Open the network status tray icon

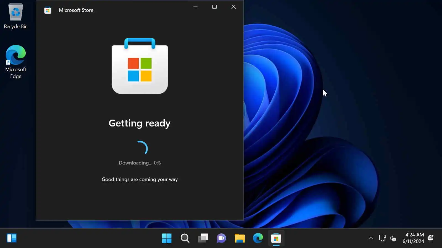[x=382, y=238]
